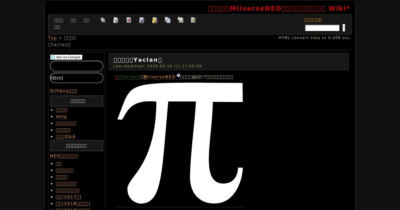Image resolution: width=400 pixels, height=210 pixels.
Task: Click the empty rounded box under Ads by Google
Action: 77,66
